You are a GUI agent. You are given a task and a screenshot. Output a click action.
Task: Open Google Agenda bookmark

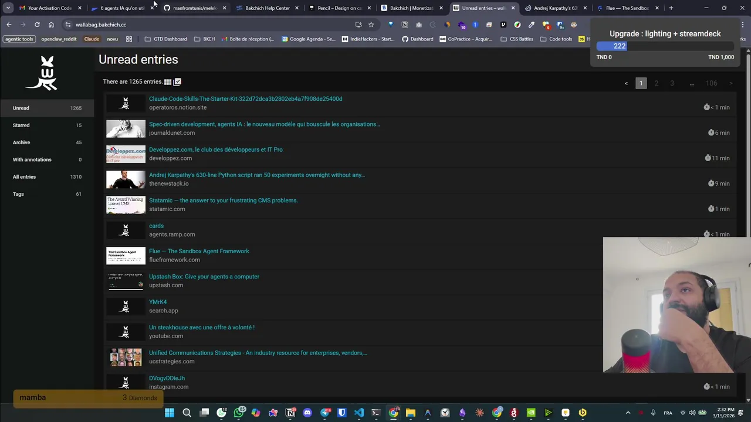click(x=309, y=39)
